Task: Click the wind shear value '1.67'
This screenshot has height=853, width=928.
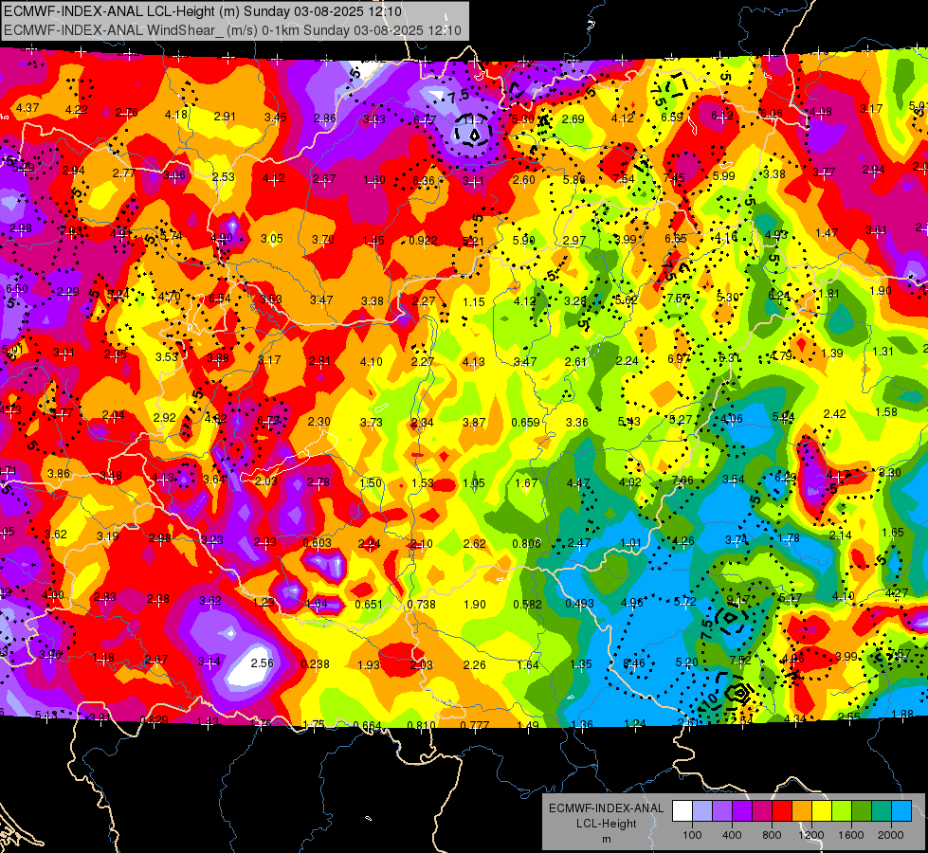Action: point(526,483)
